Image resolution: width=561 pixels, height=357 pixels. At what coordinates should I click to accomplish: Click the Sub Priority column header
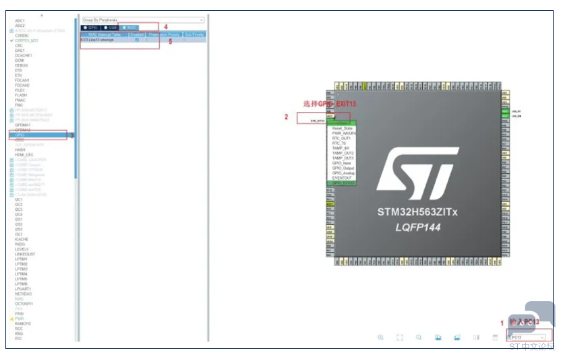pos(194,34)
